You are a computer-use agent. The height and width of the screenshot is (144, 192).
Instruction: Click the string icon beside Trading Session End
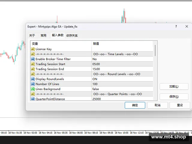point(33,69)
